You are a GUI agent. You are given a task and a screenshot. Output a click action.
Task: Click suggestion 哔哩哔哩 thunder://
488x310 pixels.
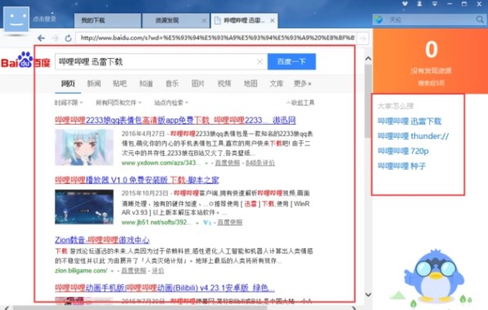coord(413,136)
